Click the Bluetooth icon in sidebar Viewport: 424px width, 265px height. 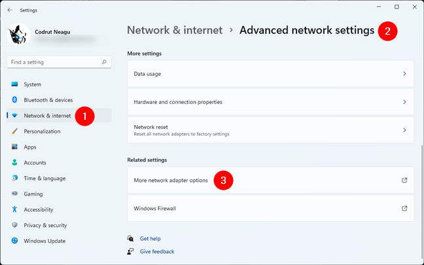(x=14, y=99)
